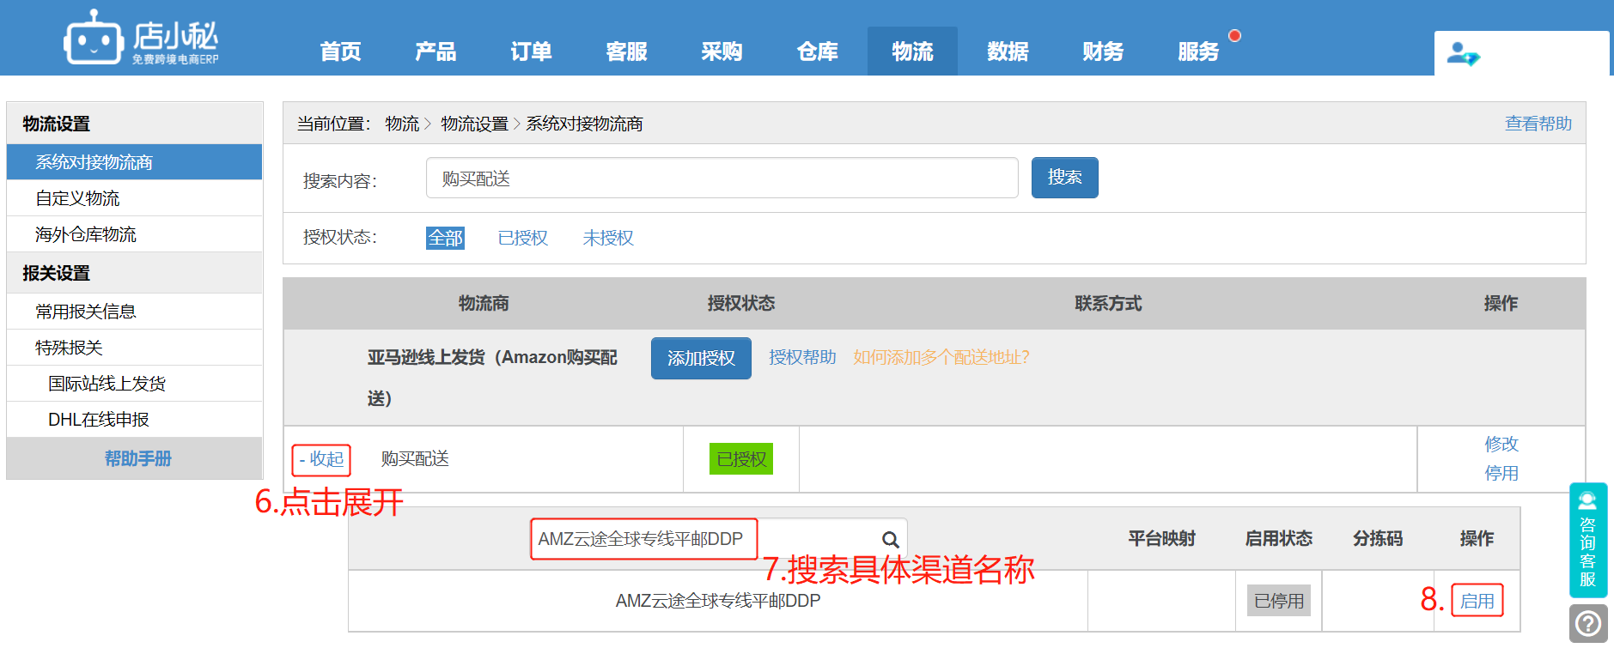Open the 产品 menu

[435, 51]
